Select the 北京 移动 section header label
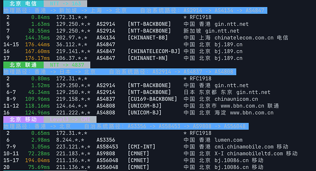316x171 pixels. (x=23, y=119)
